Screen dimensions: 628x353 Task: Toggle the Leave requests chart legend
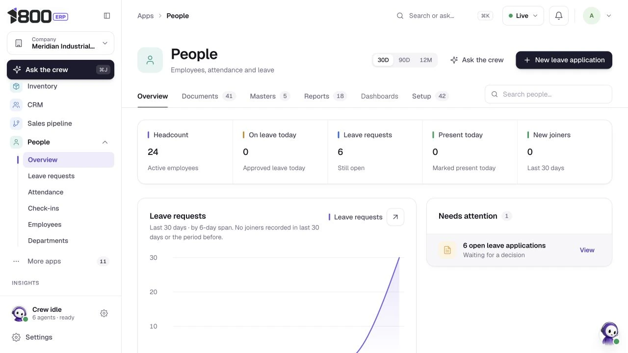click(x=356, y=217)
